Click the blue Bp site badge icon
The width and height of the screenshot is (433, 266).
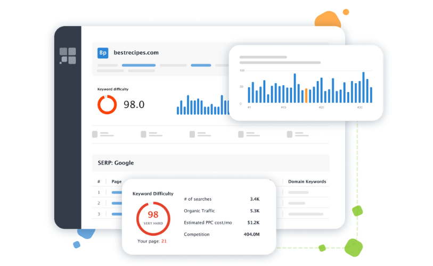[x=103, y=53]
